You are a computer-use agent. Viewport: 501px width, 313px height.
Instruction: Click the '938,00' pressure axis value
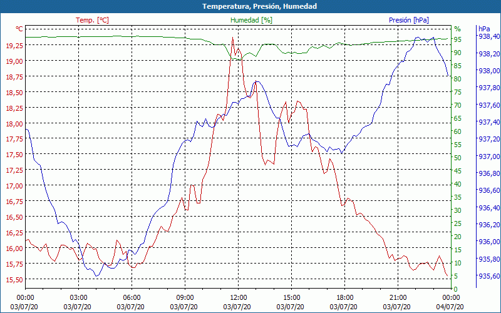tap(489, 71)
